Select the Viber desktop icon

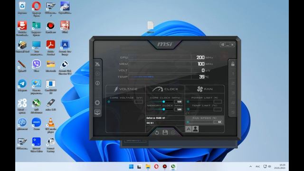pyautogui.click(x=37, y=66)
